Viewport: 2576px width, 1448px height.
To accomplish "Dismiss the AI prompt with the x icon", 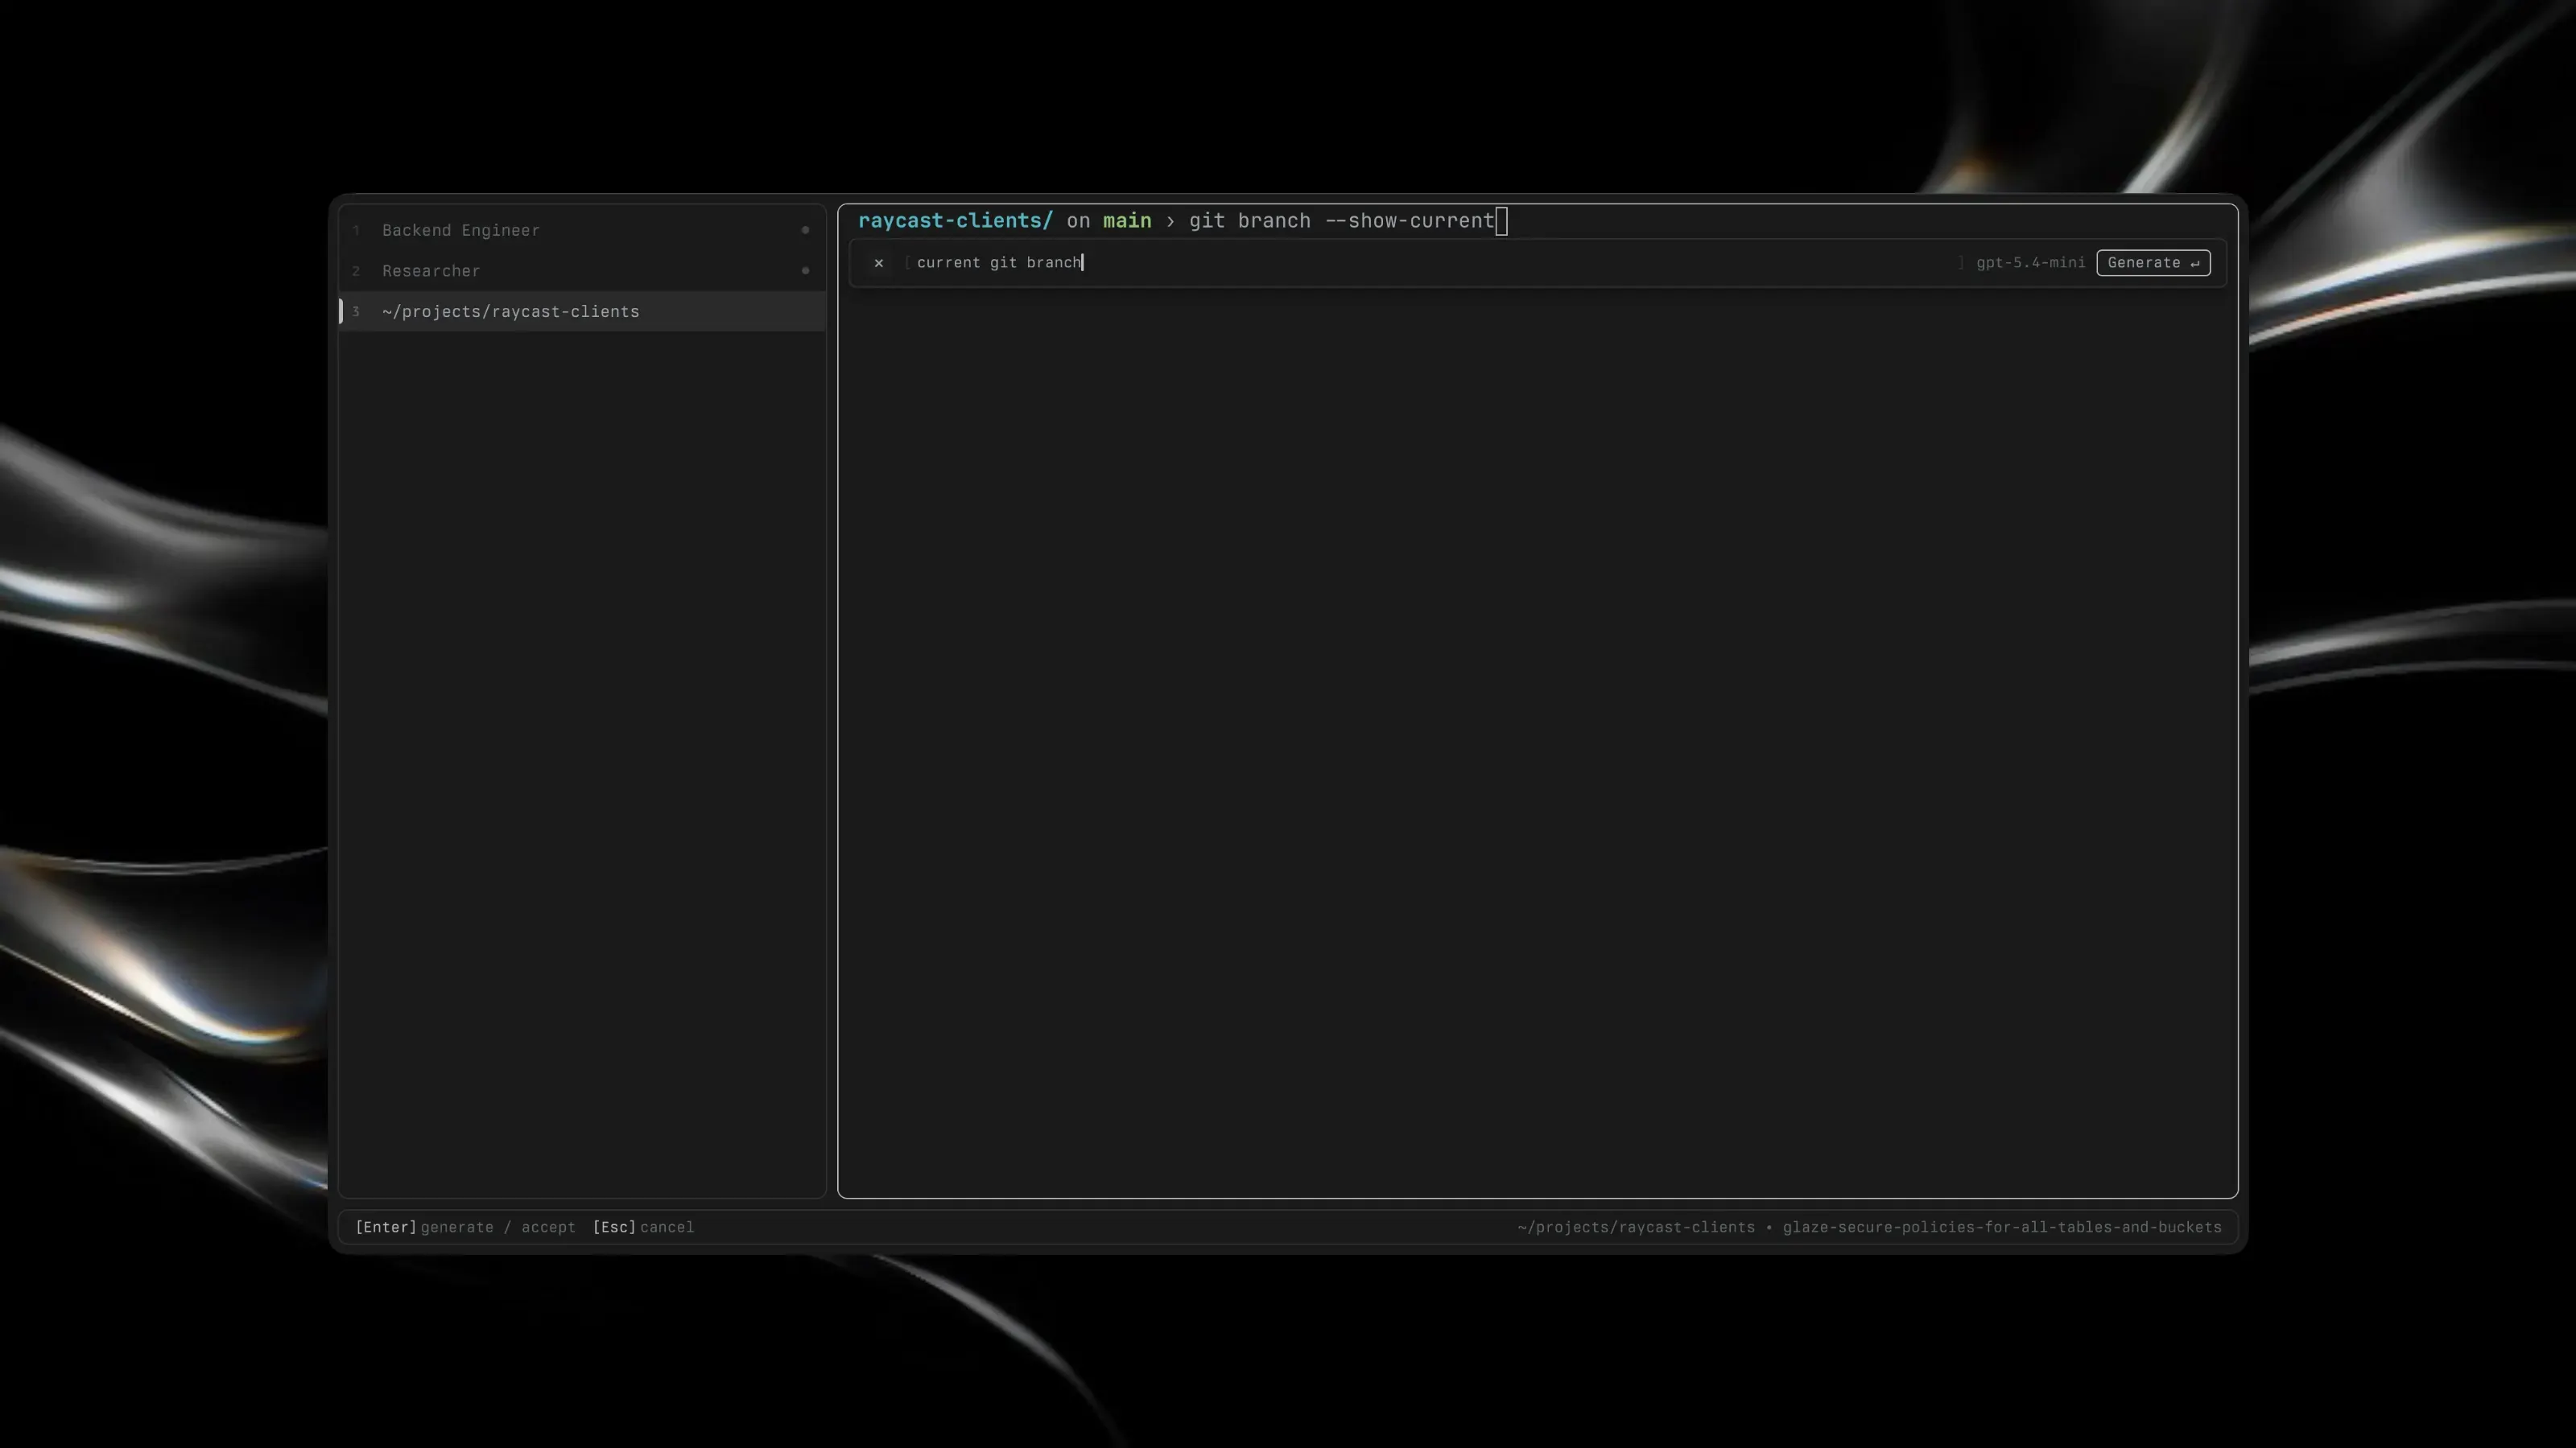I will point(878,263).
